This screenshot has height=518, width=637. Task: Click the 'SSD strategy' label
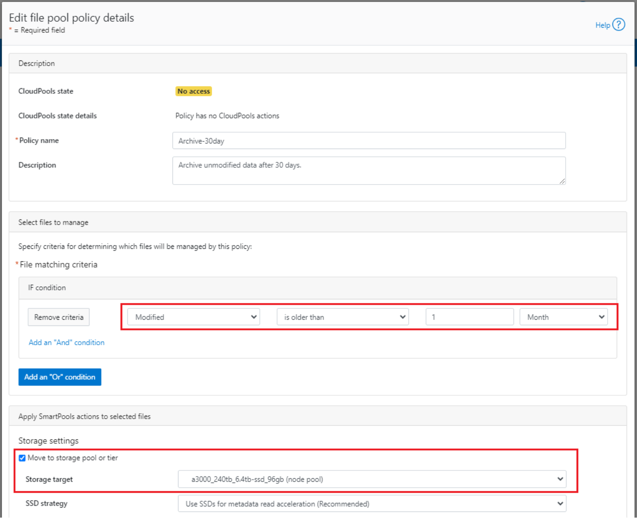pos(46,503)
